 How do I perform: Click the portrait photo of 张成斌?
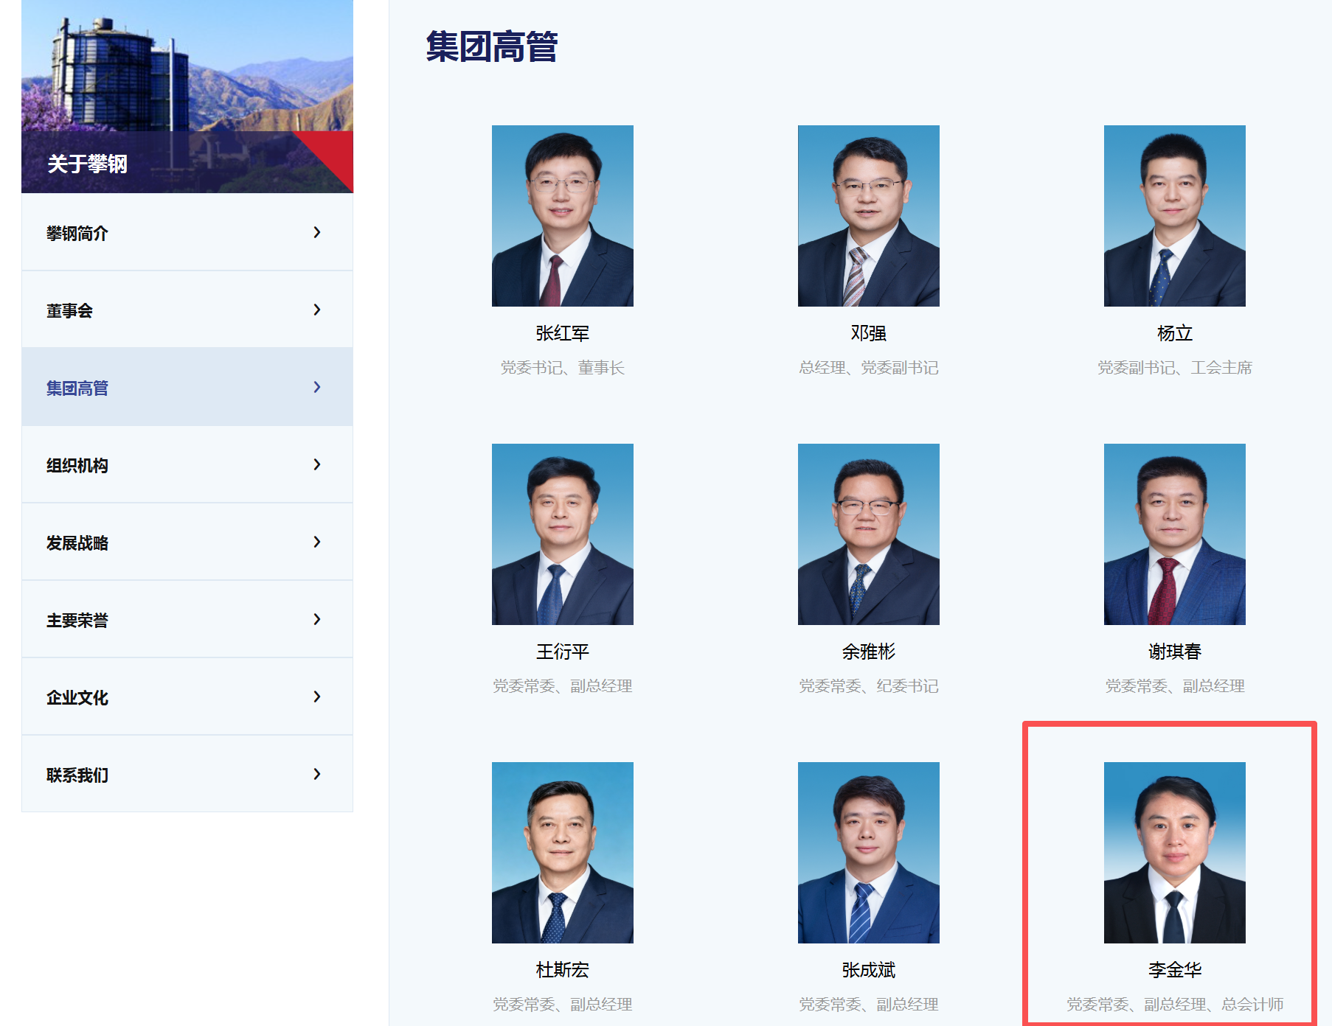click(x=869, y=853)
